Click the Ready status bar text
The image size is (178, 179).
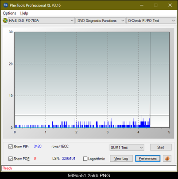7,168
